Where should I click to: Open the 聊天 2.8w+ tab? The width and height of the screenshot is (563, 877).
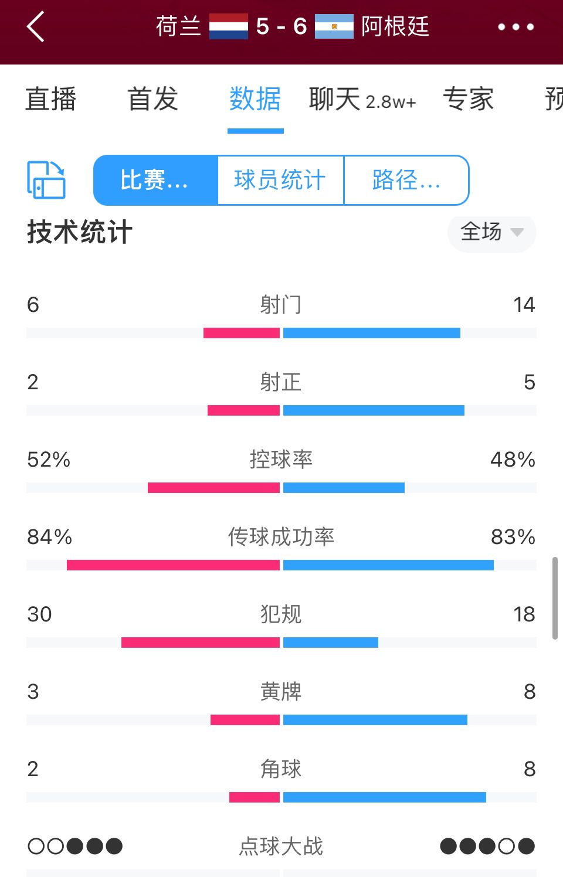click(362, 98)
